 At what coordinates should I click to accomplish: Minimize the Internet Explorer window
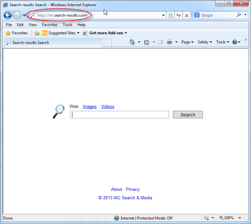coord(220,3)
